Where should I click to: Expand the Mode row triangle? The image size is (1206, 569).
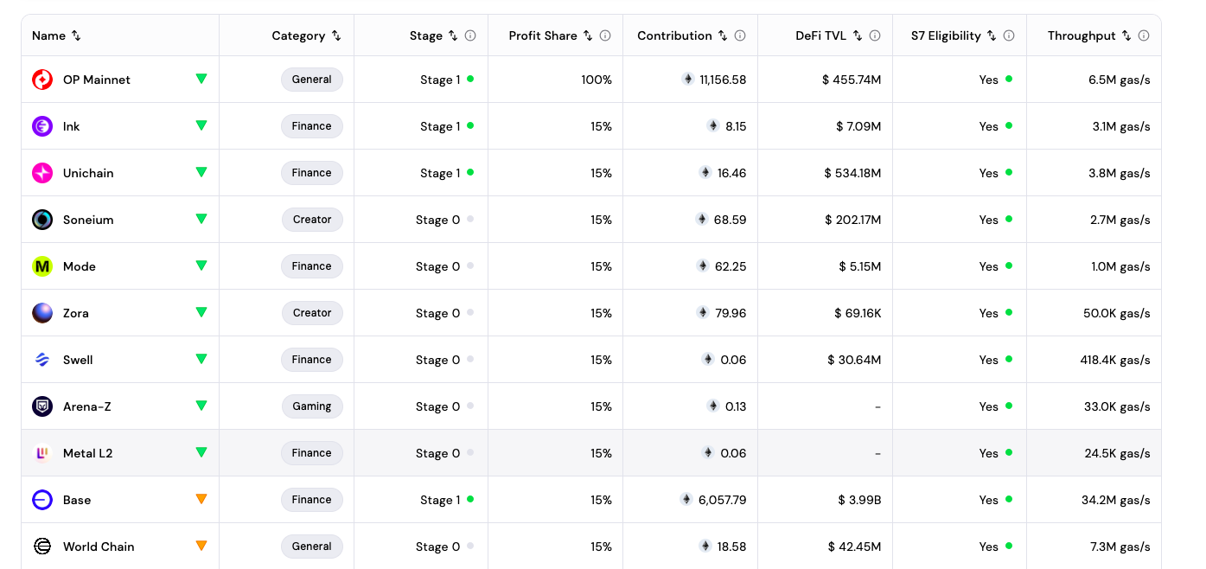[x=201, y=265]
